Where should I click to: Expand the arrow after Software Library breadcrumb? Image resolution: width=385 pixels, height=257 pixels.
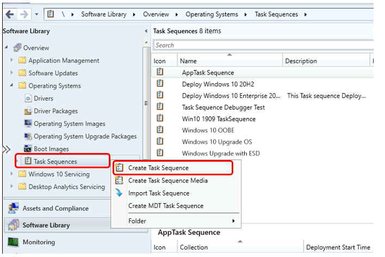click(x=134, y=15)
